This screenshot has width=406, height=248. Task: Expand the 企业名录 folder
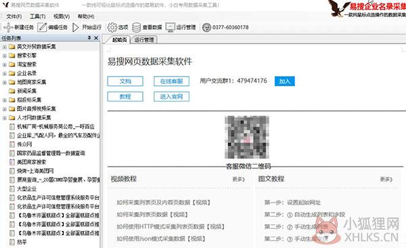click(5, 74)
